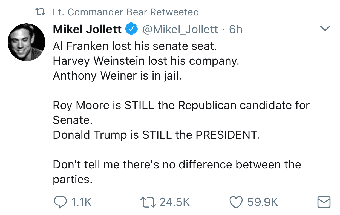Click the blue verified badge
Image resolution: width=340 pixels, height=215 pixels.
click(131, 29)
